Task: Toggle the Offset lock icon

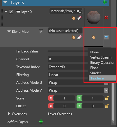Action: (x=107, y=106)
